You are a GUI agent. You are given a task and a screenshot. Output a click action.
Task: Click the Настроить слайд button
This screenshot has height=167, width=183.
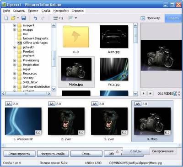tap(53, 154)
